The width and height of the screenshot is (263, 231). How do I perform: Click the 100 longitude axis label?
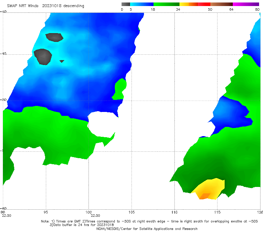(x=88, y=212)
